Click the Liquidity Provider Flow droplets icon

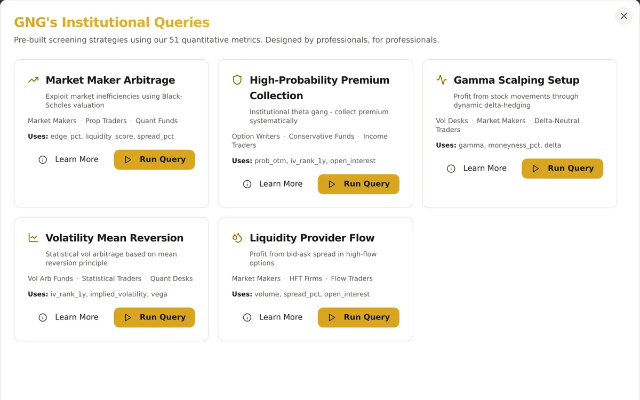pyautogui.click(x=237, y=238)
